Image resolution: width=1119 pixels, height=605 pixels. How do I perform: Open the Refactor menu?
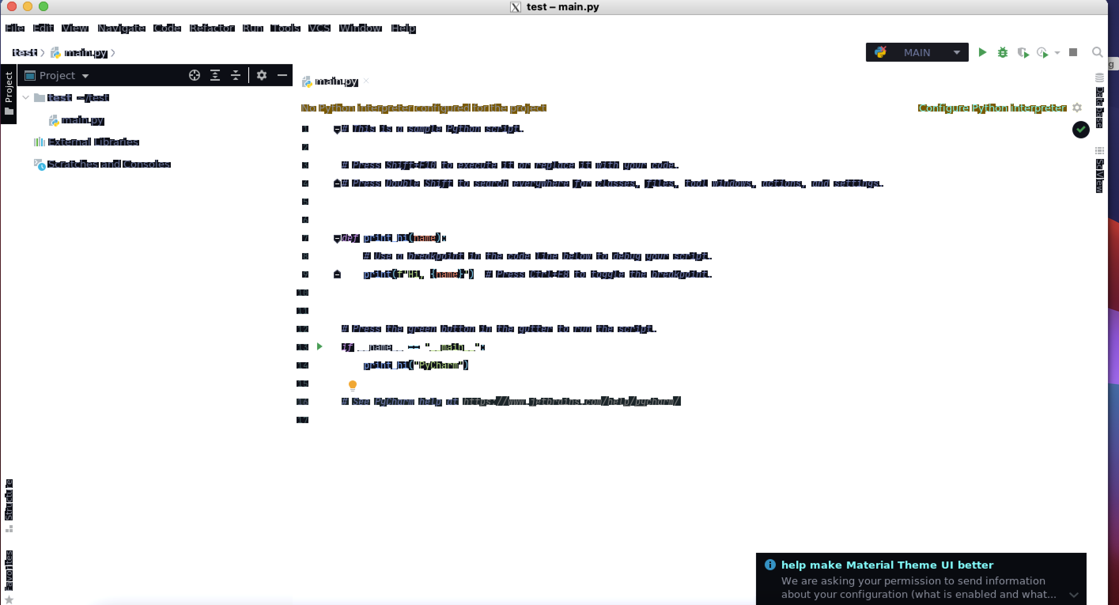212,28
